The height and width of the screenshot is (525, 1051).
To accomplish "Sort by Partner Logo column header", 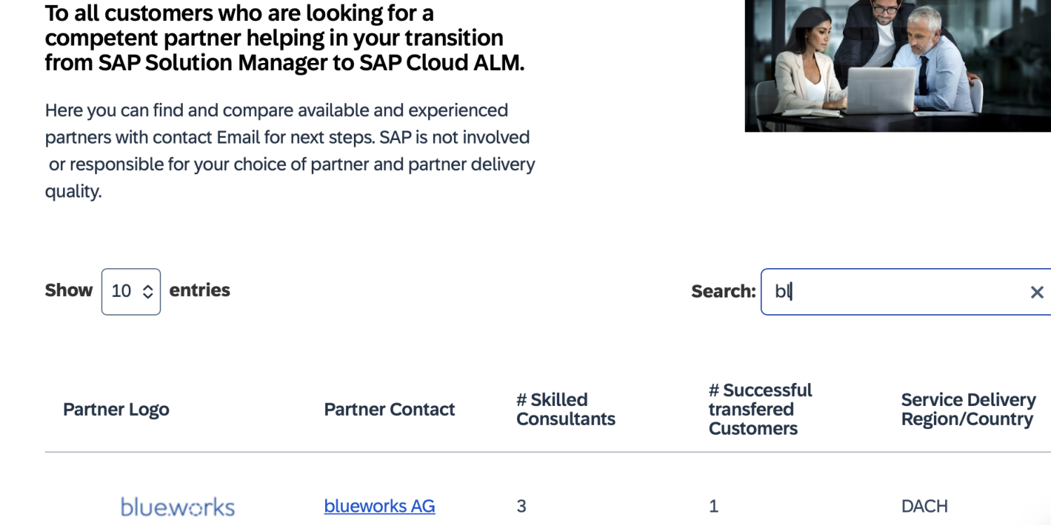I will point(116,409).
